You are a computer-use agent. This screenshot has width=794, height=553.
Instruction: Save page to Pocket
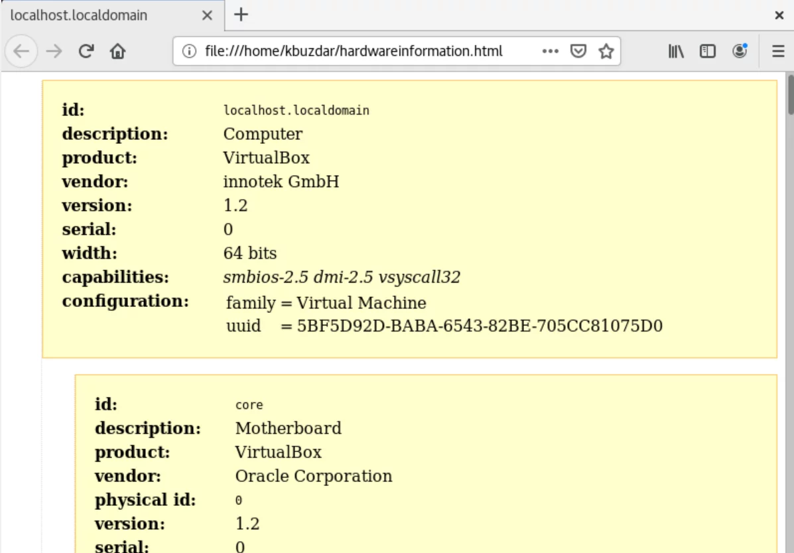tap(578, 51)
